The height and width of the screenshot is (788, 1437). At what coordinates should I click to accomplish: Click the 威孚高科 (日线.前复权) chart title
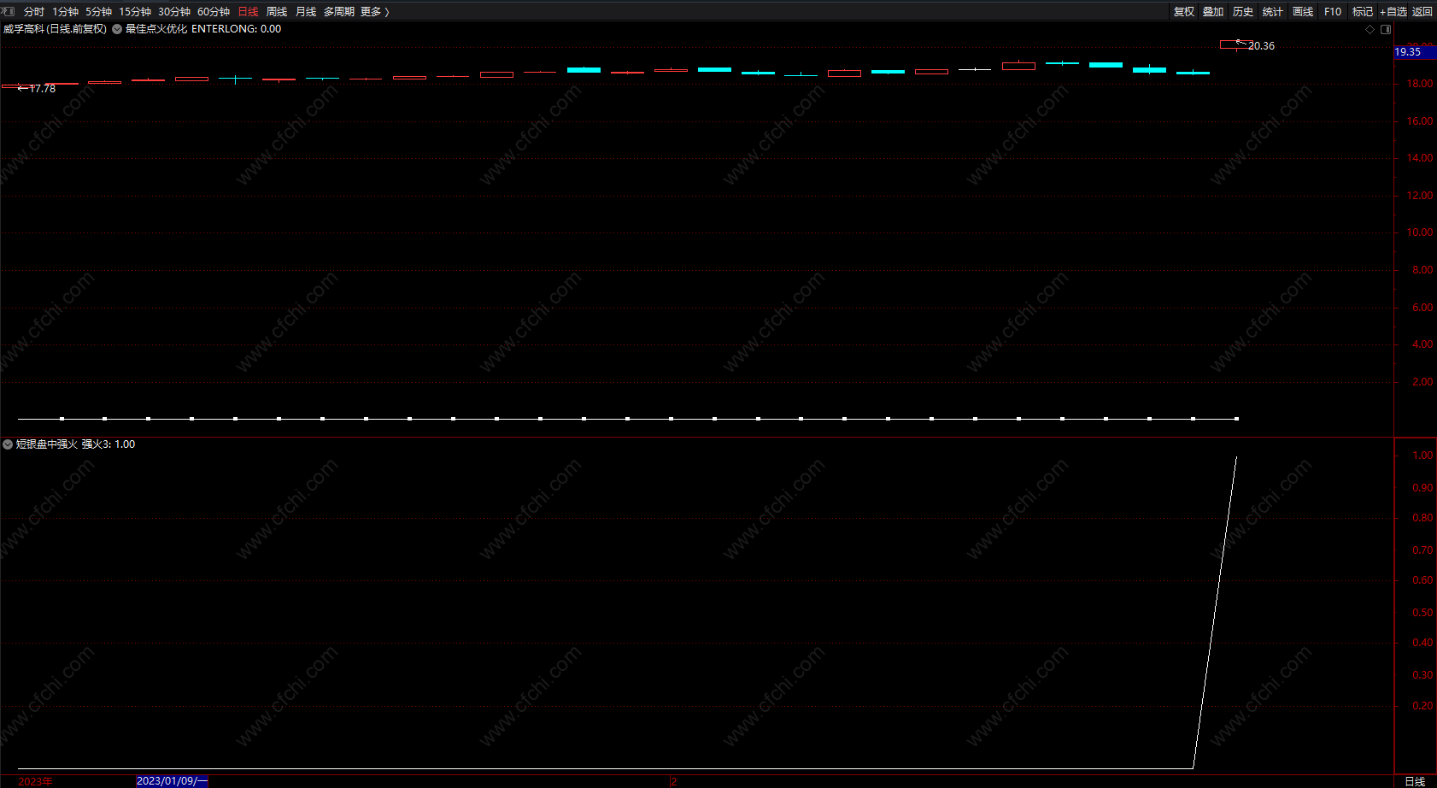55,29
